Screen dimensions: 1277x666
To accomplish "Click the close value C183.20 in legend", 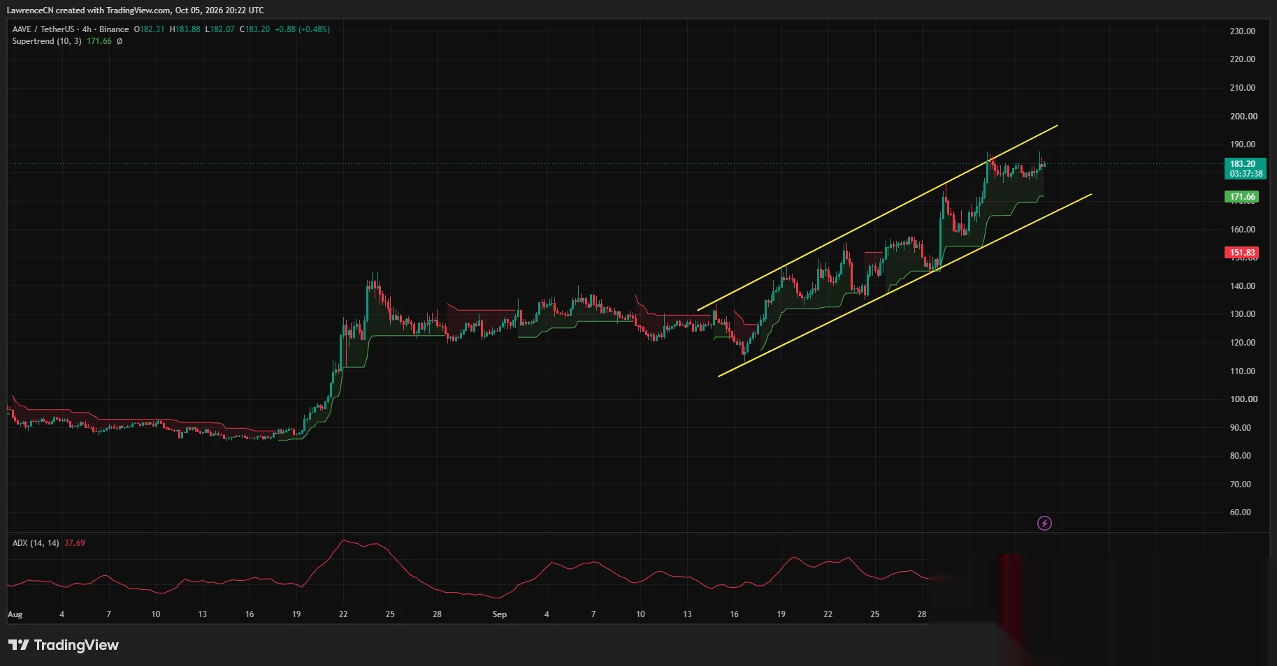I will (254, 29).
